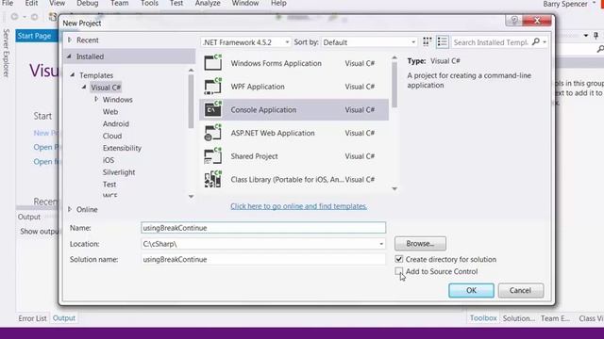Open the New Project dialog help button

[x=513, y=21]
